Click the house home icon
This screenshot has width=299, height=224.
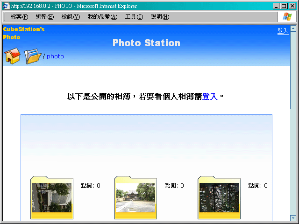(x=13, y=56)
